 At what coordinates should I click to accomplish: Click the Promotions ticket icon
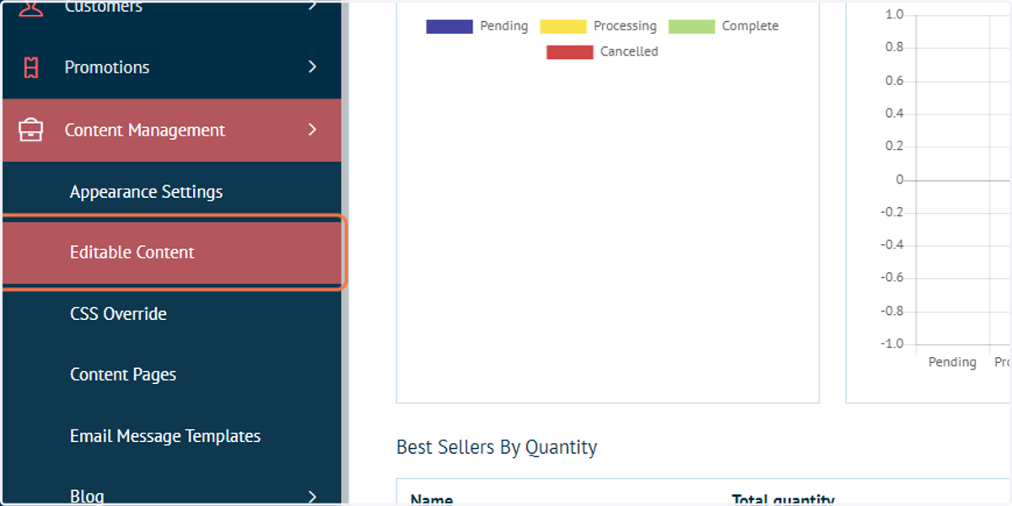tap(31, 67)
